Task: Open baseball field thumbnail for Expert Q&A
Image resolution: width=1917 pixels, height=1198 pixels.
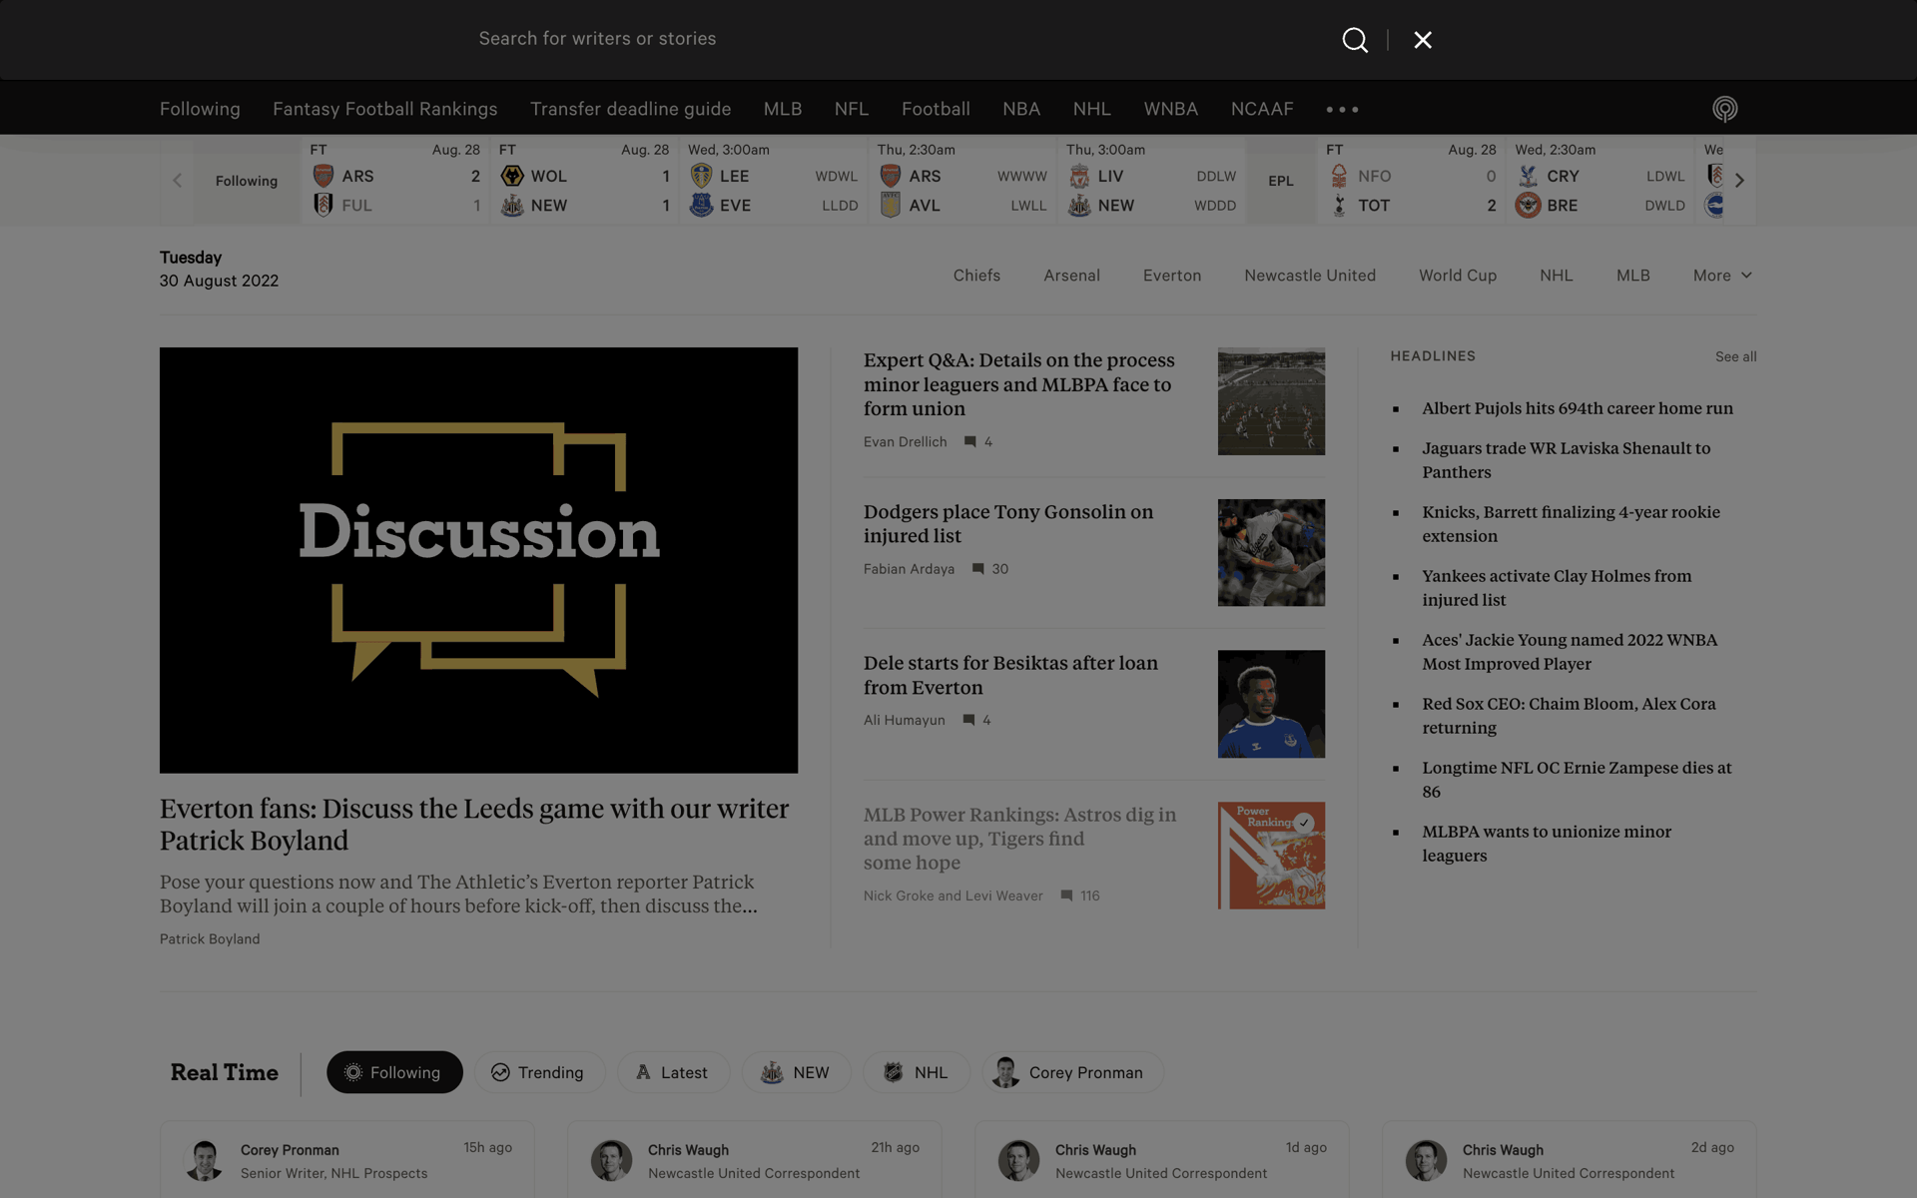Action: coord(1271,401)
